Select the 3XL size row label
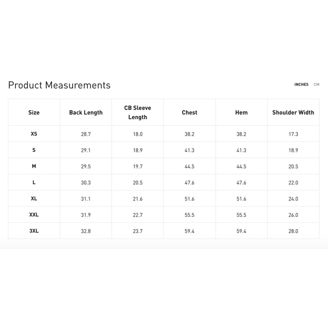The height and width of the screenshot is (328, 328). click(34, 231)
